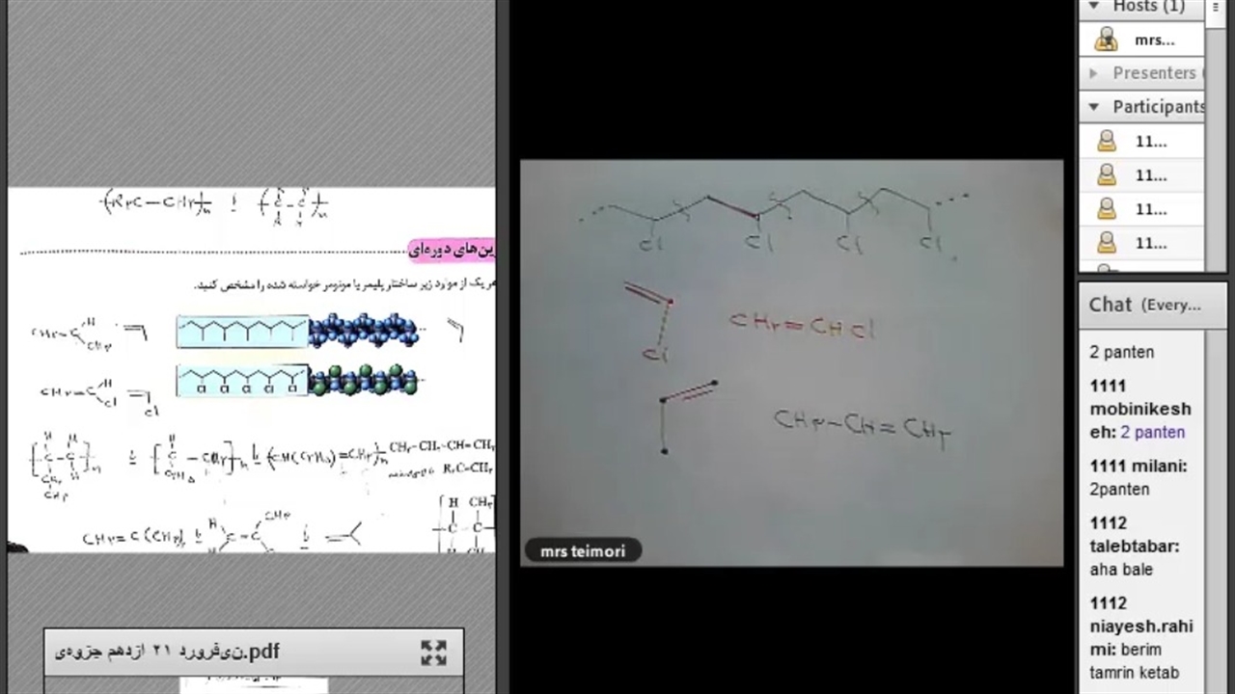Screen dimensions: 1235x694
Task: Collapse the Hosts (1) group
Action: pos(1094,7)
